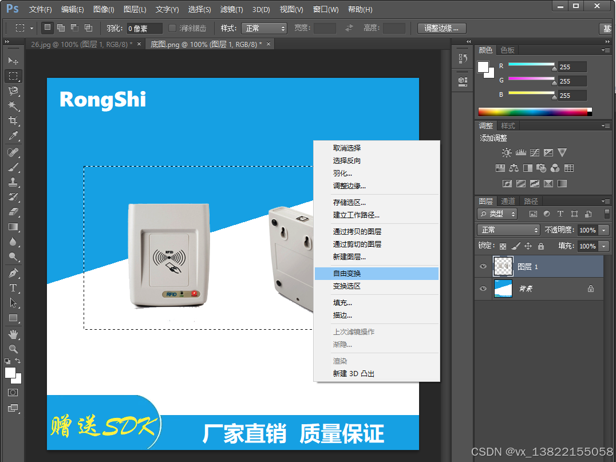The height and width of the screenshot is (462, 616).
Task: Add a Brightness/Contrast adjustment
Action: [x=507, y=152]
